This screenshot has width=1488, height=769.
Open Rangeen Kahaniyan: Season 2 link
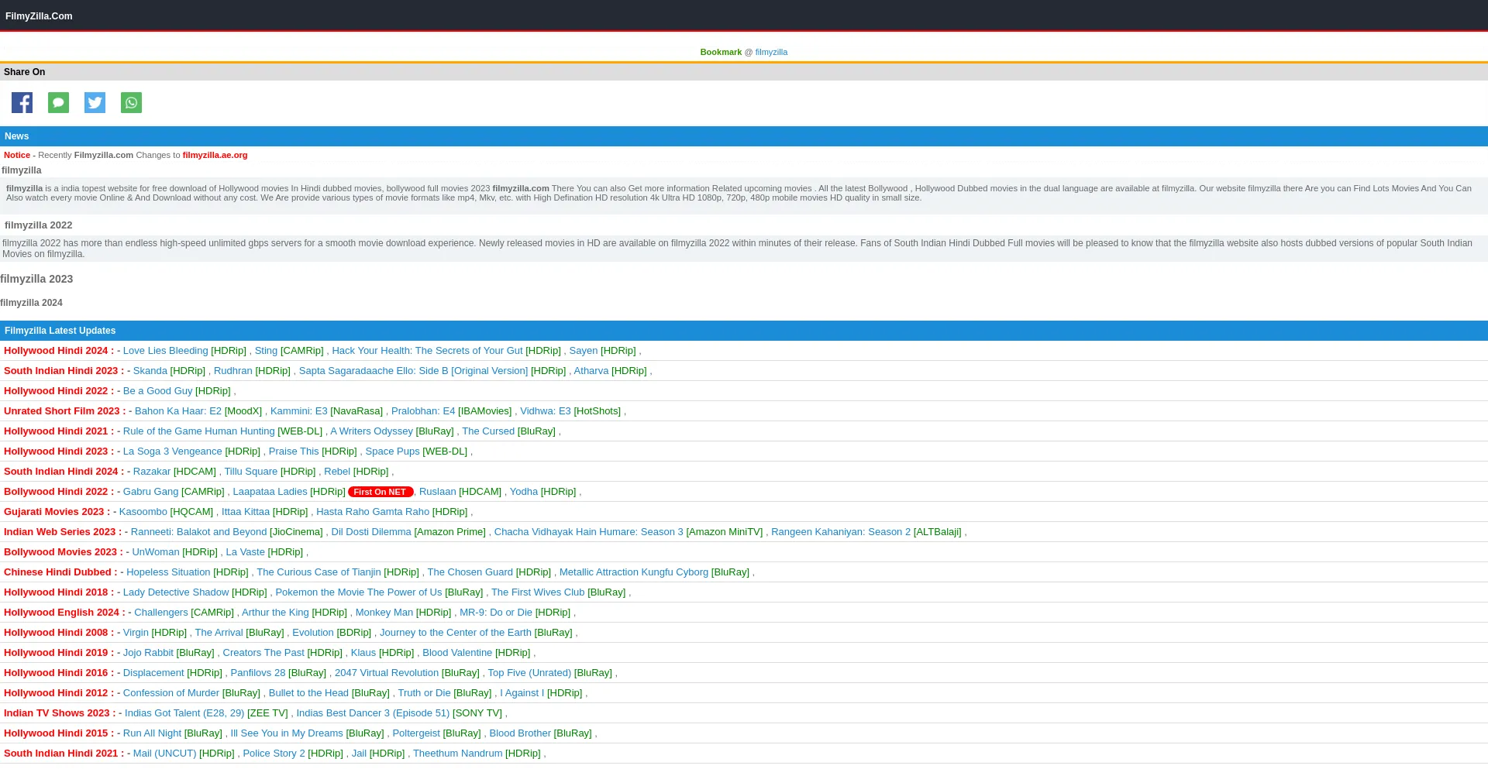[x=841, y=532]
